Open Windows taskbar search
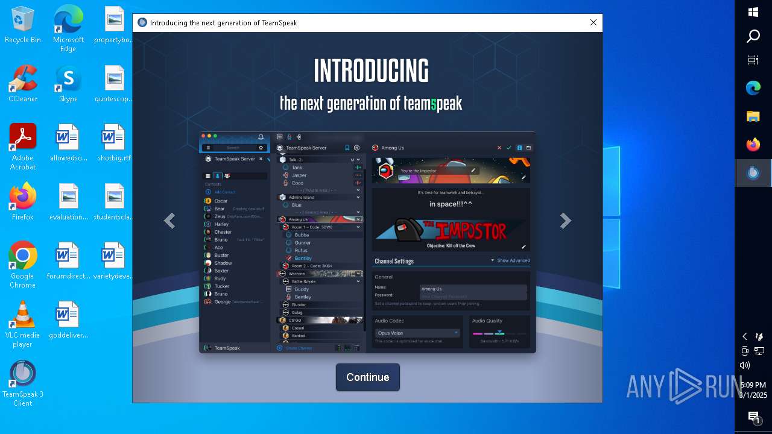 coord(753,36)
